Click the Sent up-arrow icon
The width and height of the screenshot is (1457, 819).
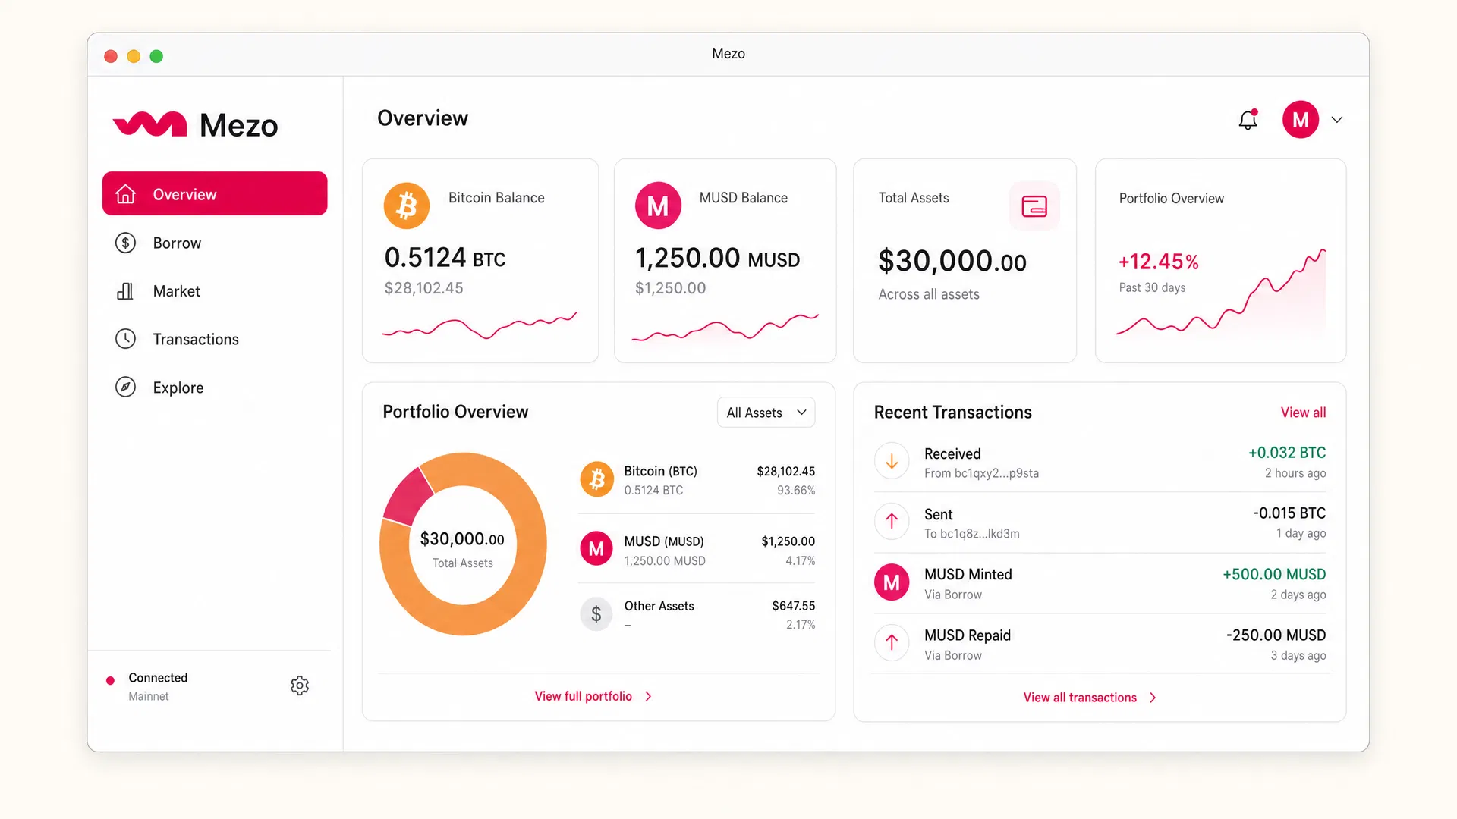(x=892, y=522)
